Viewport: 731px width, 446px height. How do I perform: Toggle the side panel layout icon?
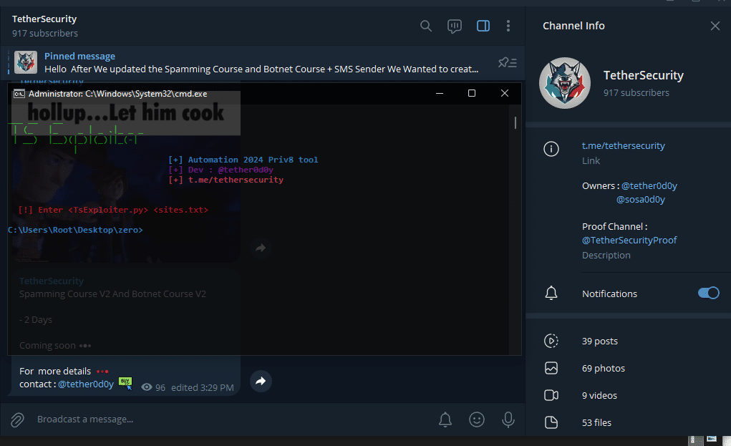483,26
